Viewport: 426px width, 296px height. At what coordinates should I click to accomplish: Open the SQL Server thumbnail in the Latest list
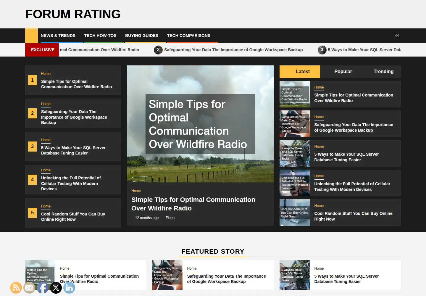[295, 153]
